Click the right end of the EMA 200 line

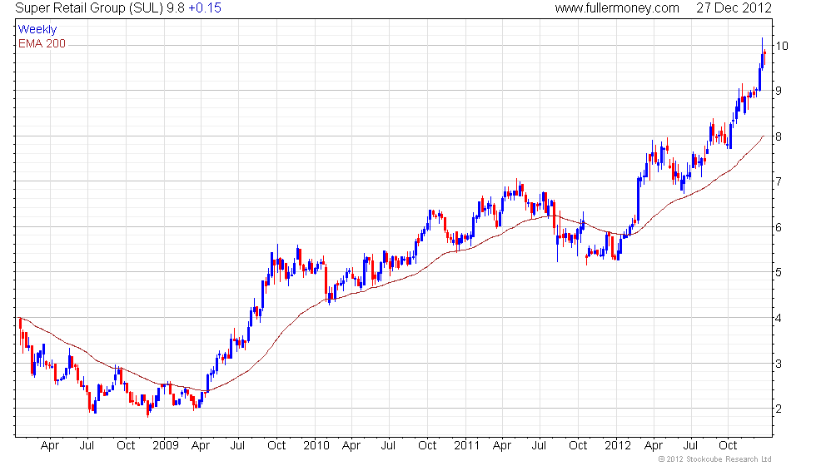(764, 136)
